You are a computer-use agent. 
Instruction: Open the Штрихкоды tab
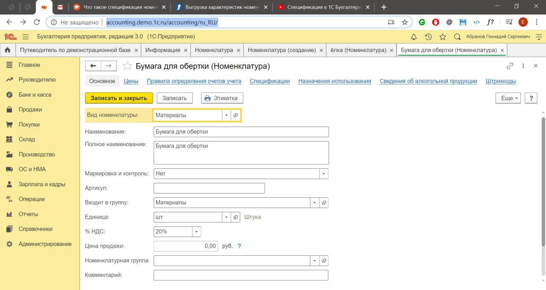coord(501,81)
